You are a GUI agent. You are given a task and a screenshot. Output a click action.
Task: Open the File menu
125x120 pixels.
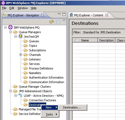point(4,8)
